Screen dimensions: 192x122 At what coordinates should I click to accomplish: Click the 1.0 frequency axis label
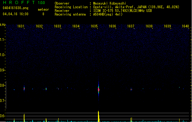point(3,55)
